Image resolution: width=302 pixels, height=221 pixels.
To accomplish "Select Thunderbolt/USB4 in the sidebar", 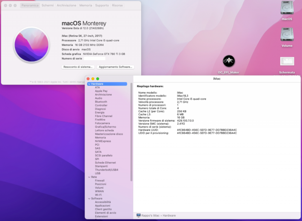I will (x=106, y=170).
